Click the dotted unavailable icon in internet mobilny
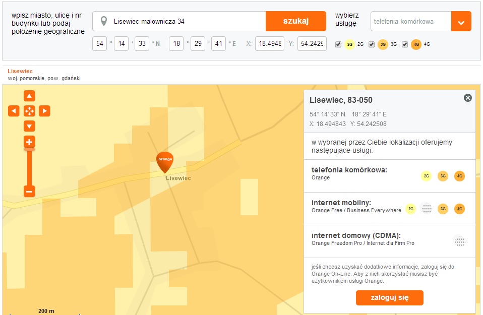Screen dimensions: 483x315 [427, 209]
